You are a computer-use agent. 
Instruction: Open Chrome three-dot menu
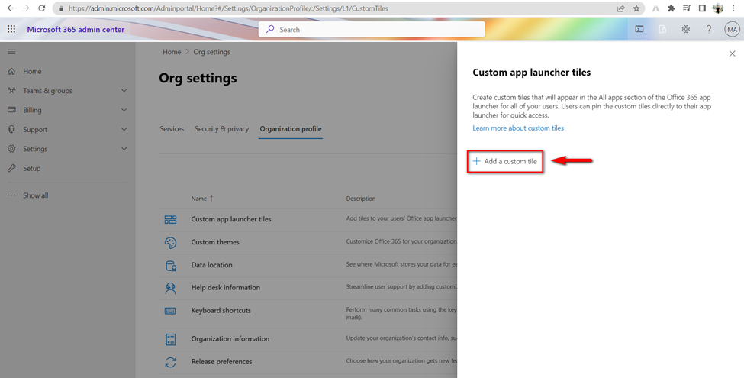tap(733, 8)
